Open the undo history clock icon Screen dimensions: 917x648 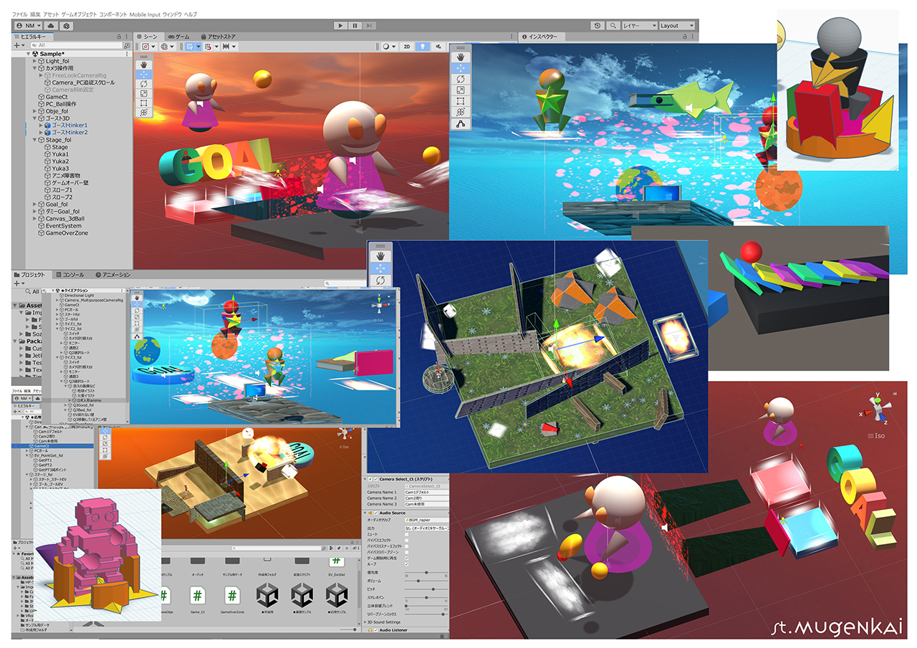click(597, 26)
